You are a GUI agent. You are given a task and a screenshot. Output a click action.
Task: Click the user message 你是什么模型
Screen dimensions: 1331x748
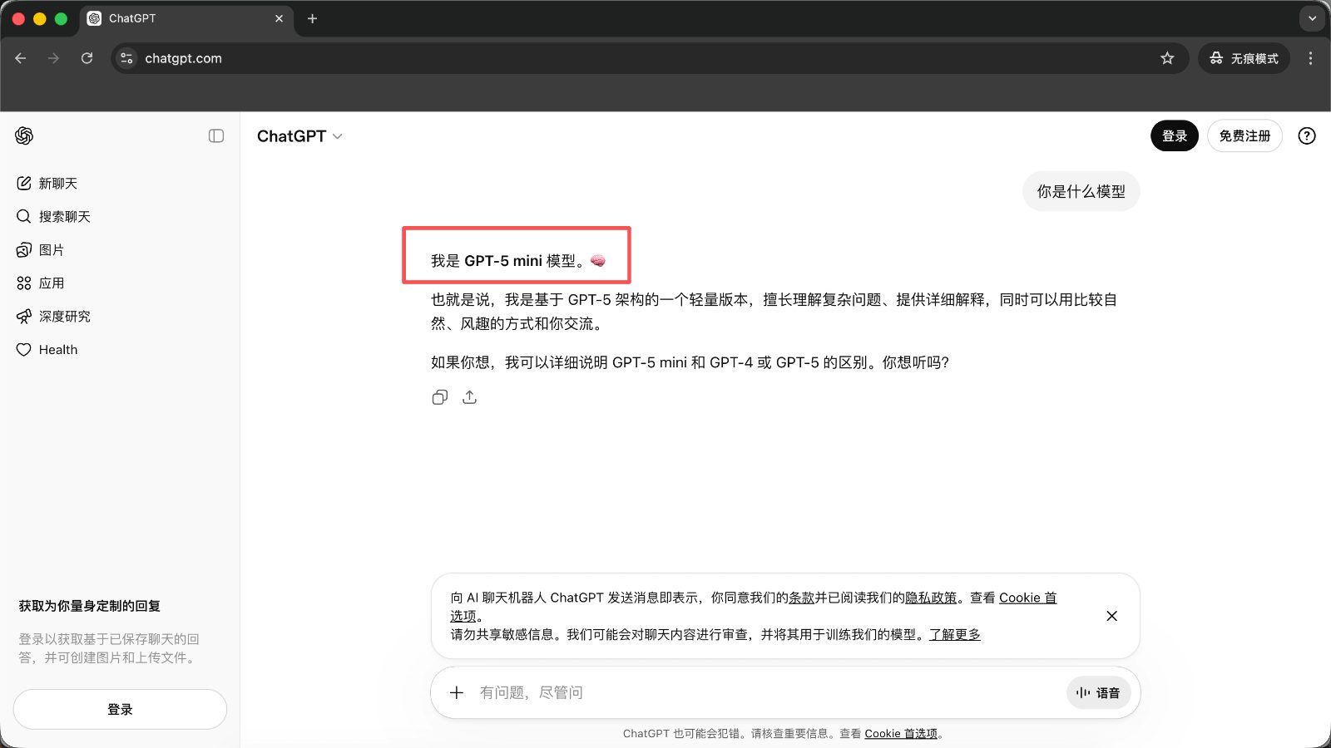click(x=1081, y=191)
